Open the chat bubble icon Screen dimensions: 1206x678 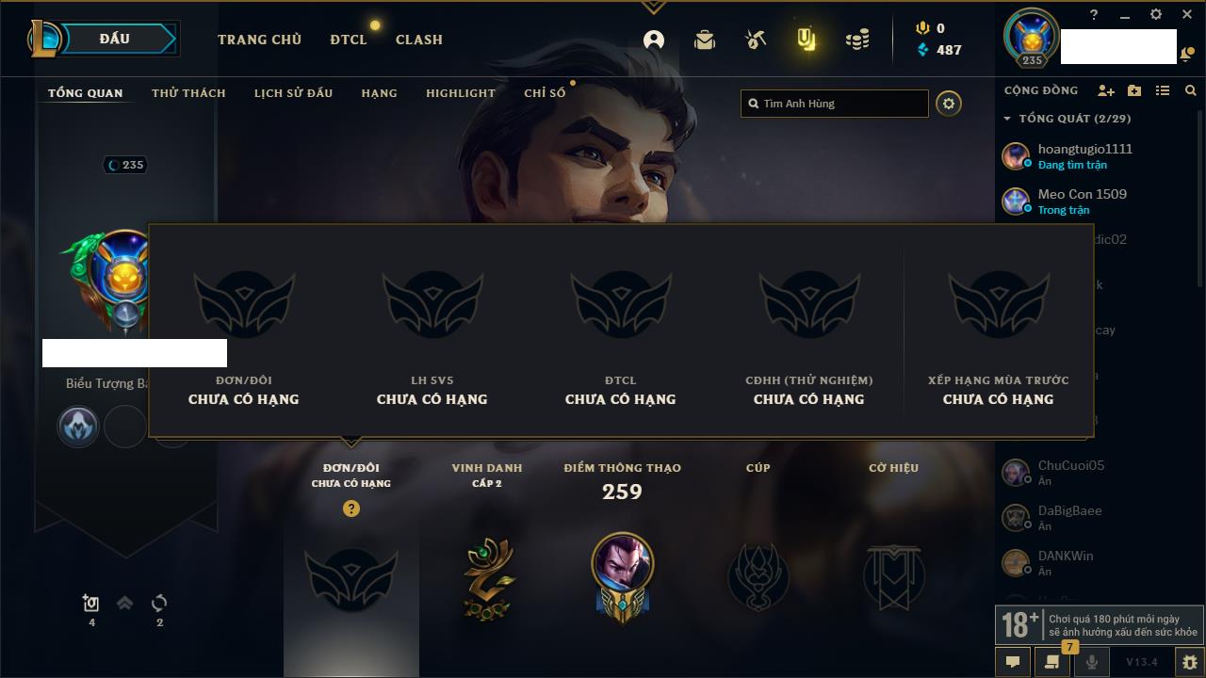1013,662
